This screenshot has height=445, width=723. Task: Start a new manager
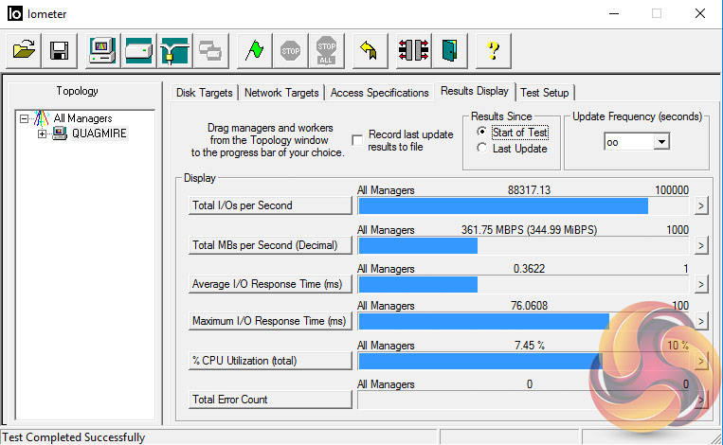click(102, 50)
